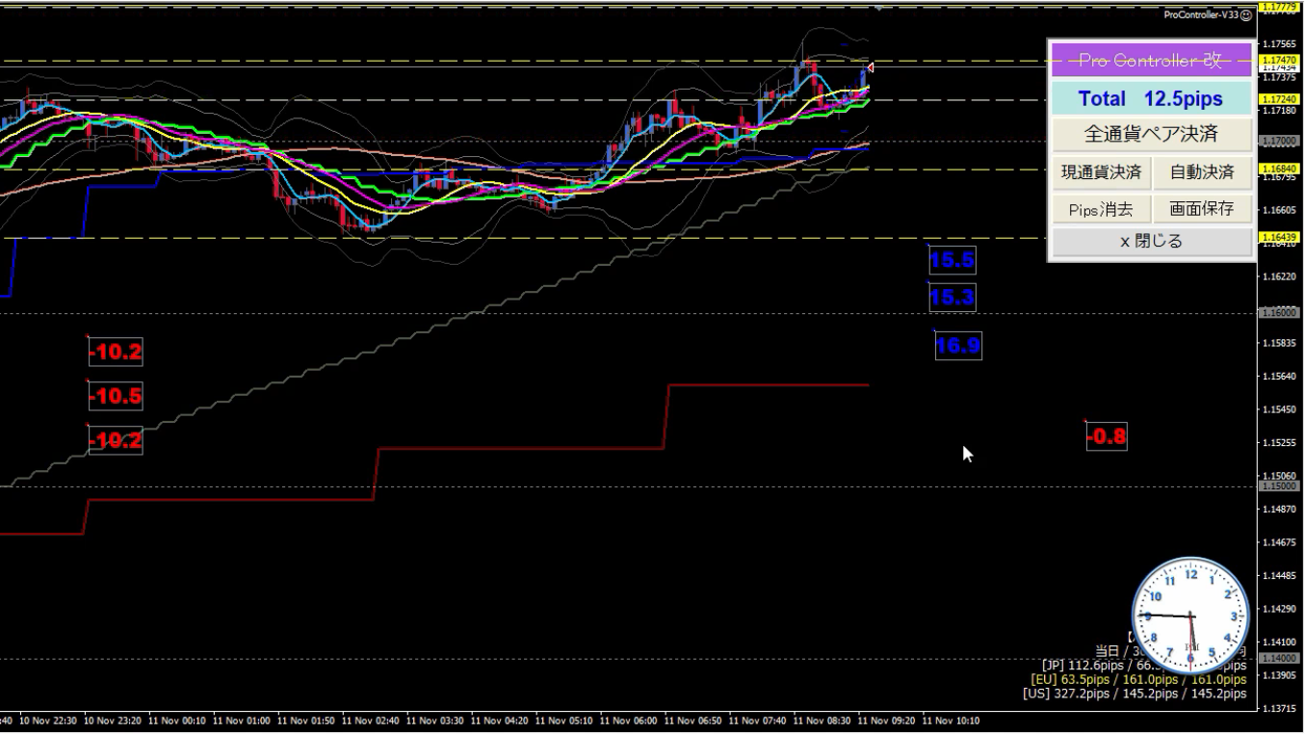Click the yellow 1.17470 price tag
This screenshot has width=1305, height=734.
coord(1281,60)
